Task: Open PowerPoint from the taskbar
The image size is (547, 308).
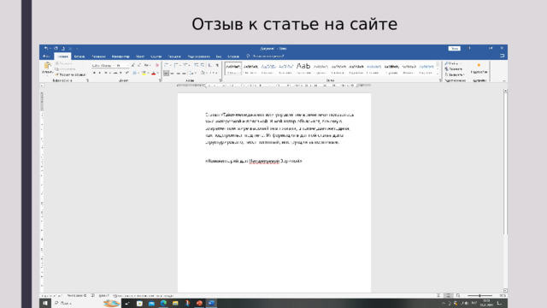Action: pos(199,303)
